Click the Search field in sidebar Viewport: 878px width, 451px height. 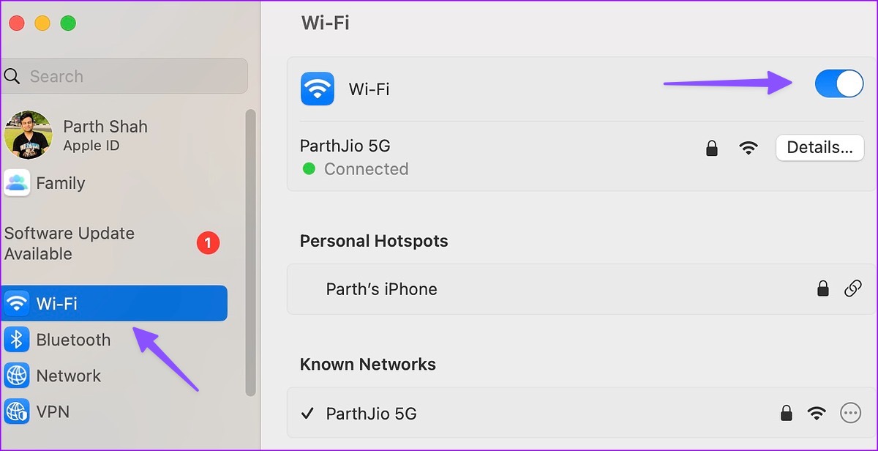point(124,76)
